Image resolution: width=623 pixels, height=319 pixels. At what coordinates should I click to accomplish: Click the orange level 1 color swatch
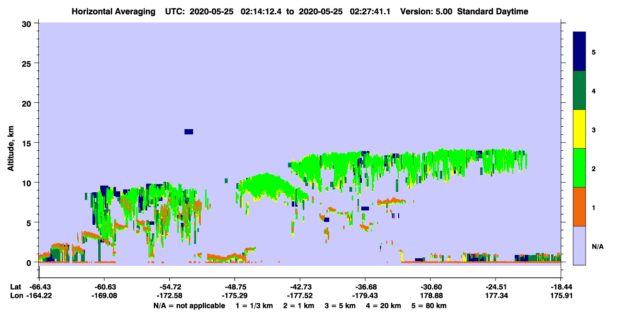(579, 207)
